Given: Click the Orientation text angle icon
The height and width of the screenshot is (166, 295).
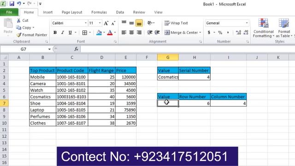Looking at the screenshot, I should point(150,23).
